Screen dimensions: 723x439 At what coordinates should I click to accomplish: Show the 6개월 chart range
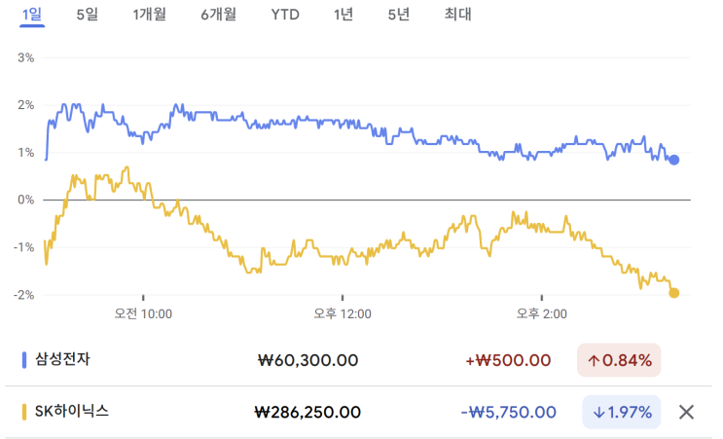218,15
